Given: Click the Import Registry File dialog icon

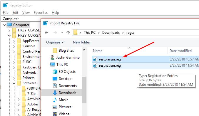Looking at the screenshot, I should pos(45,23).
